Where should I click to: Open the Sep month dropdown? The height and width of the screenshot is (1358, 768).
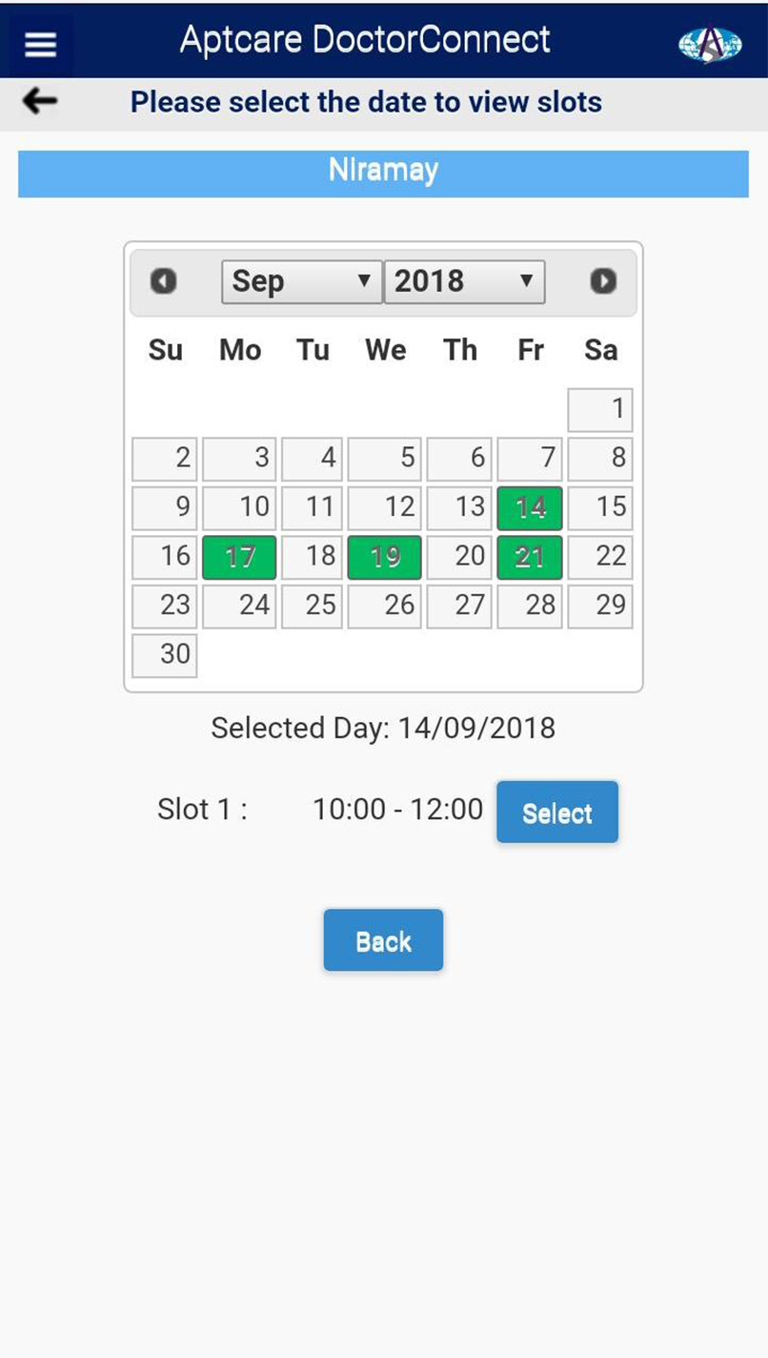[301, 282]
